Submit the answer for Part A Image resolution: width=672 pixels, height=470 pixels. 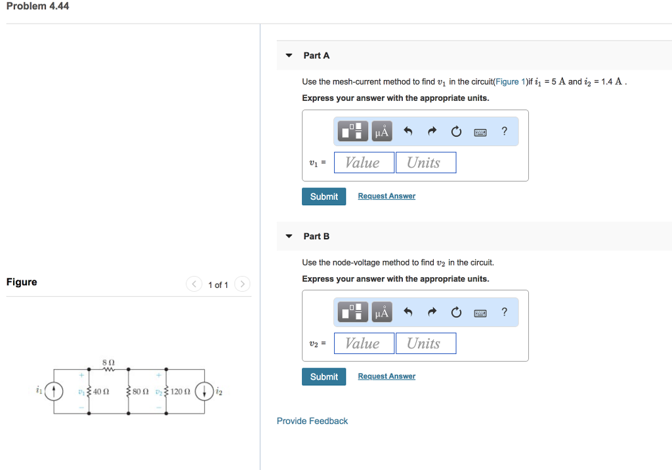(324, 196)
